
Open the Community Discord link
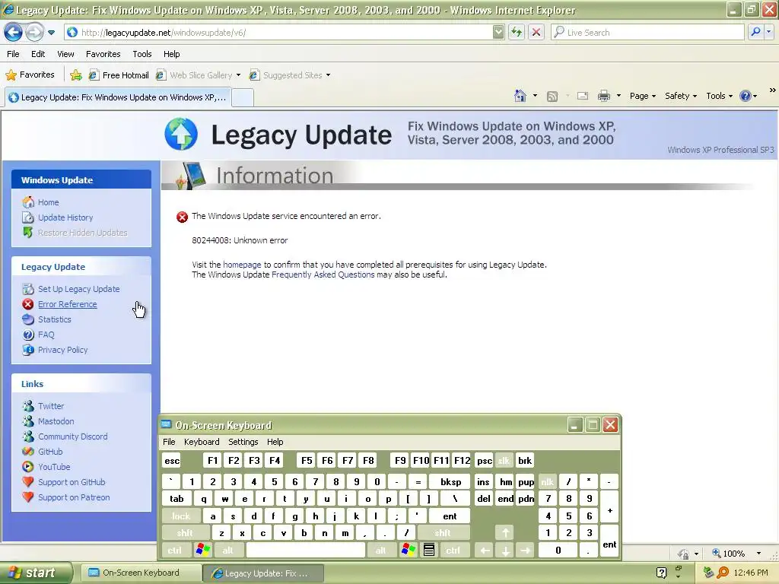click(x=73, y=436)
